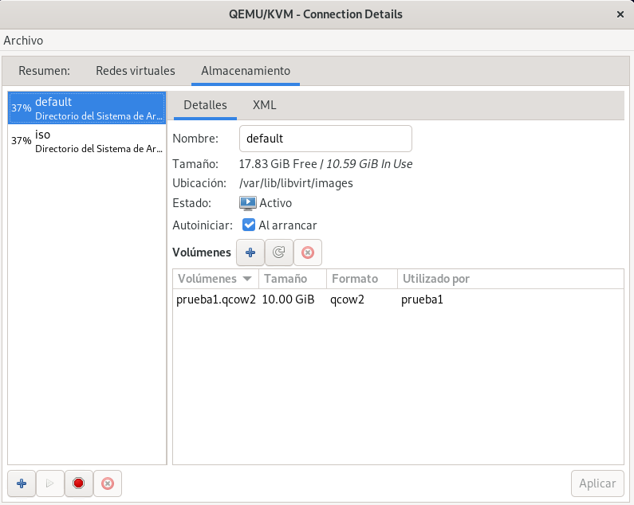Sort by the Volúmenes column arrow

coord(247,278)
